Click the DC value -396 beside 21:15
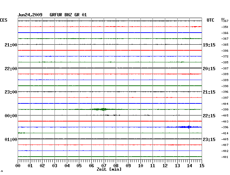Image resolution: width=230 pixels, height=175 pixels. pos(225,92)
